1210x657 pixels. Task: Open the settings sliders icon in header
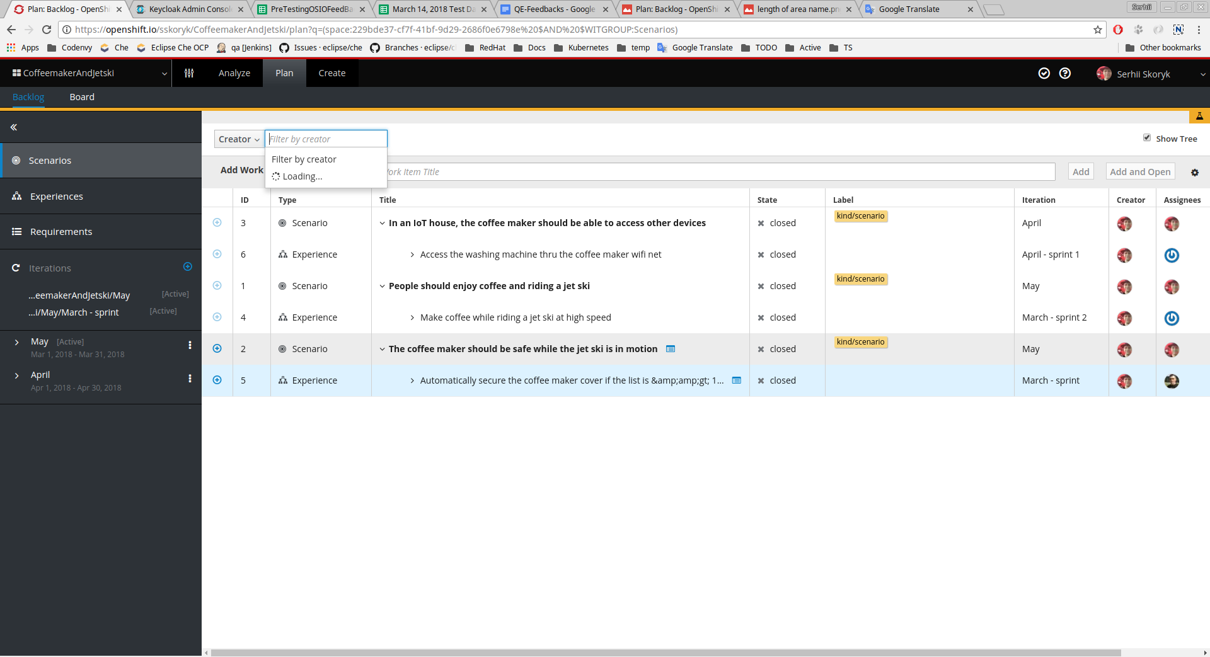tap(189, 73)
